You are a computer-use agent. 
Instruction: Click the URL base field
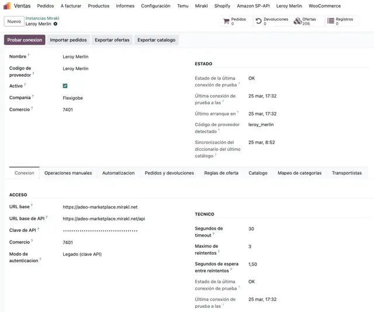pyautogui.click(x=100, y=207)
